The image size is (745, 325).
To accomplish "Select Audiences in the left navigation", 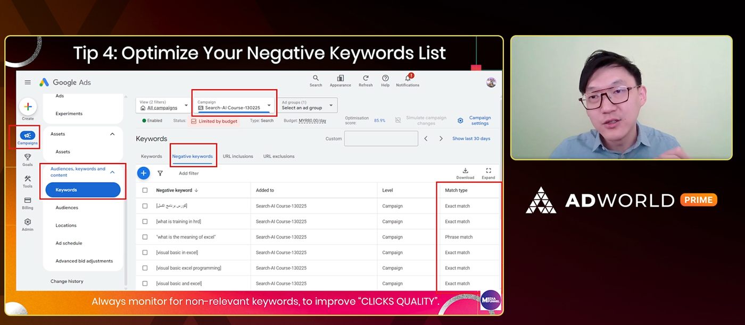I will (x=67, y=208).
